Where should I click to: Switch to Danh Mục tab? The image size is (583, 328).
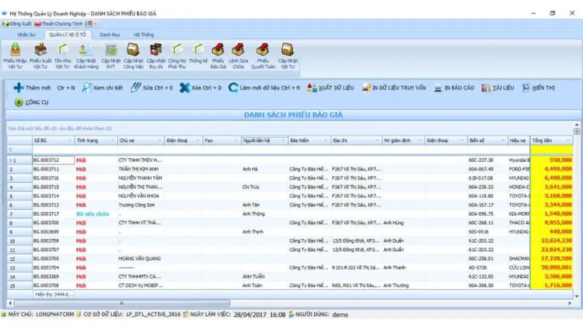(x=110, y=35)
